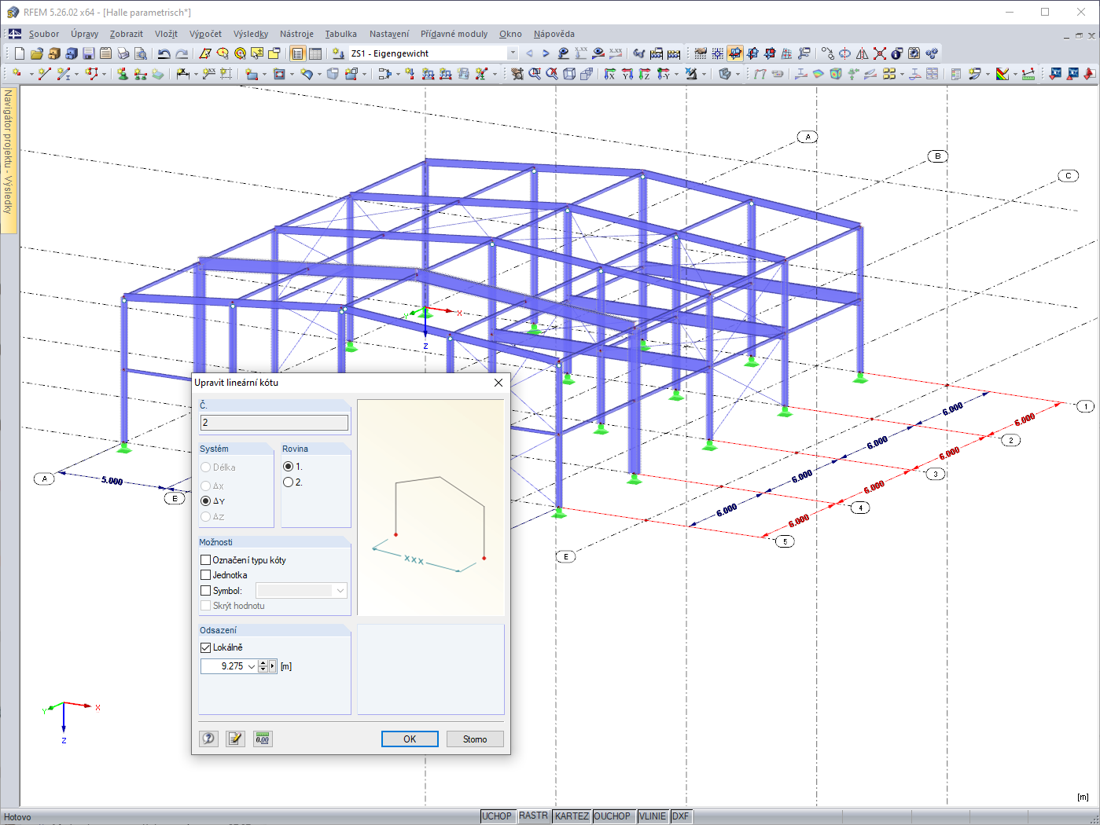
Task: Enable the Symbol checkbox
Action: tap(206, 591)
